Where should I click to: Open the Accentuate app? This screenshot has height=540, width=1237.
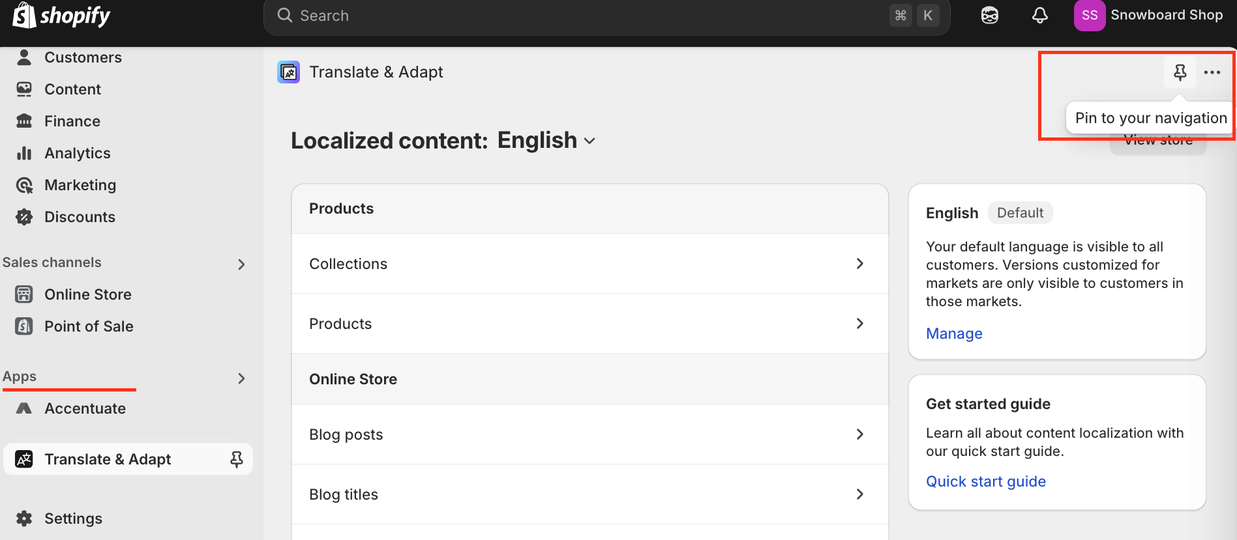(x=85, y=408)
